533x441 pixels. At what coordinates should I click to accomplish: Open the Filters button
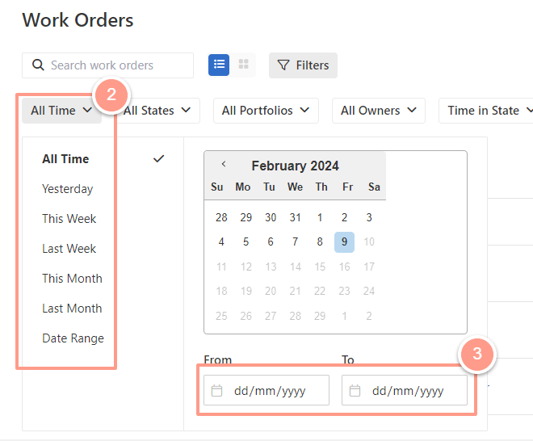pyautogui.click(x=303, y=65)
